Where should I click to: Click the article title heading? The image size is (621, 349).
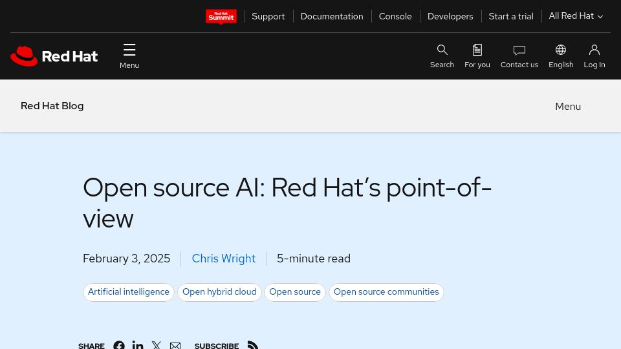coord(287,203)
